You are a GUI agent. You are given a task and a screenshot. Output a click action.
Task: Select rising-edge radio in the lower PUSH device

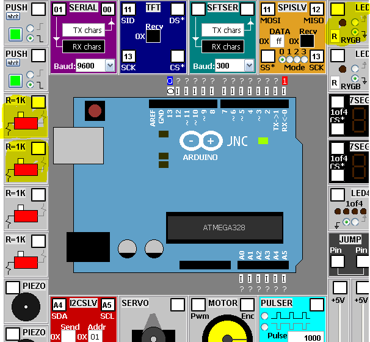click(x=30, y=75)
